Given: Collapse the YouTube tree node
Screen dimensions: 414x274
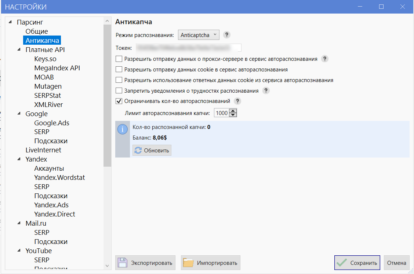Looking at the screenshot, I should tap(19, 251).
